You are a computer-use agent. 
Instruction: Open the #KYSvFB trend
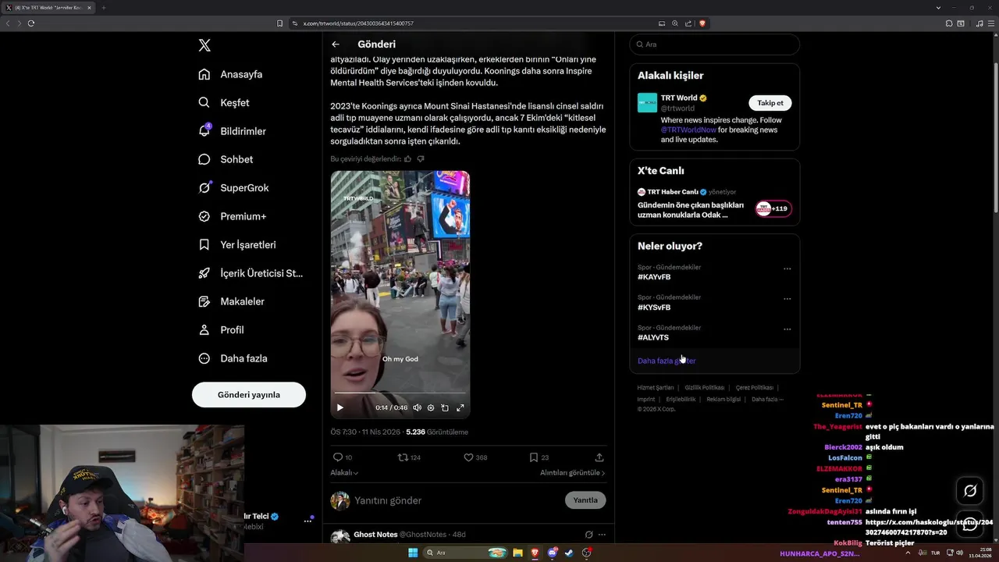654,308
